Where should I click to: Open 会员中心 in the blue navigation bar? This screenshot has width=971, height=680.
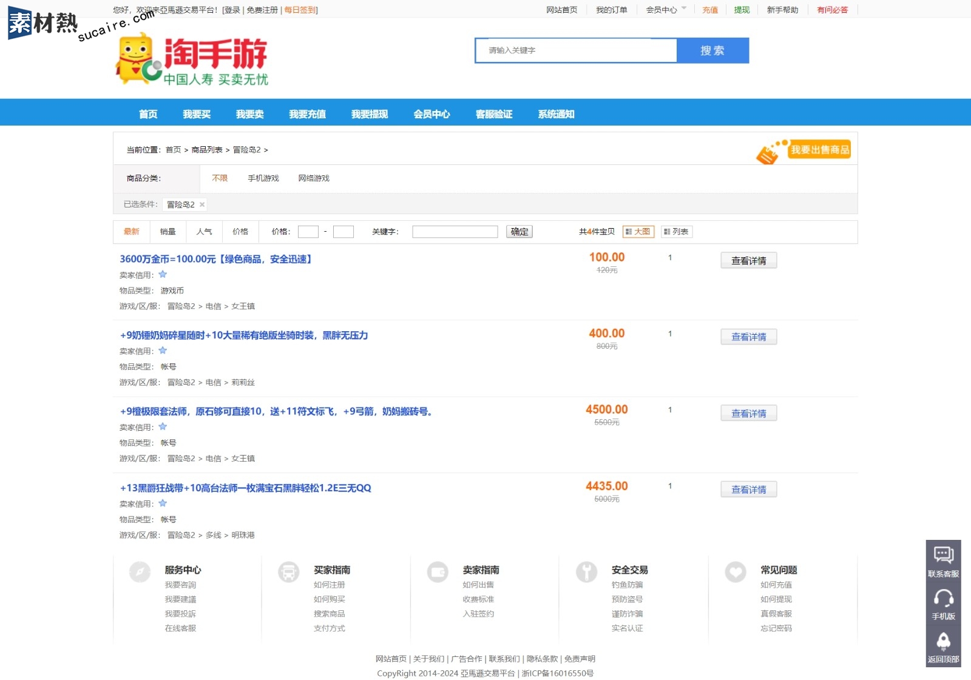pyautogui.click(x=432, y=114)
